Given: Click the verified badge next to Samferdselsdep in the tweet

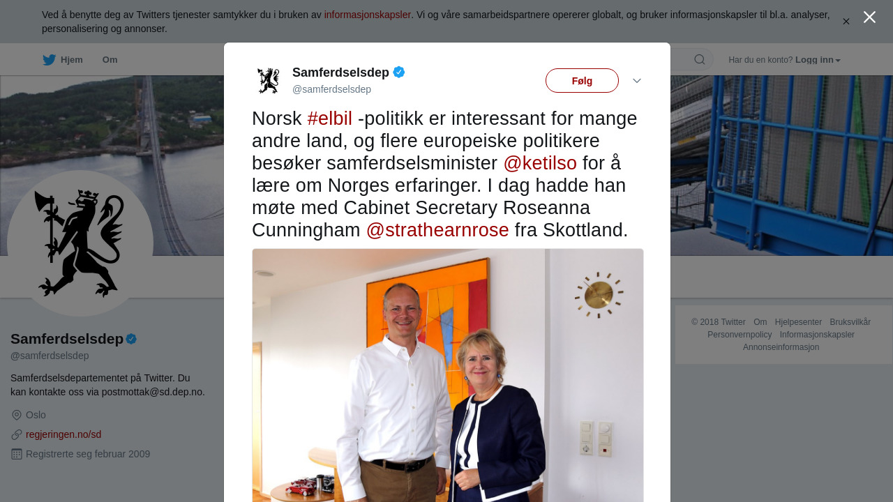Looking at the screenshot, I should coord(399,72).
